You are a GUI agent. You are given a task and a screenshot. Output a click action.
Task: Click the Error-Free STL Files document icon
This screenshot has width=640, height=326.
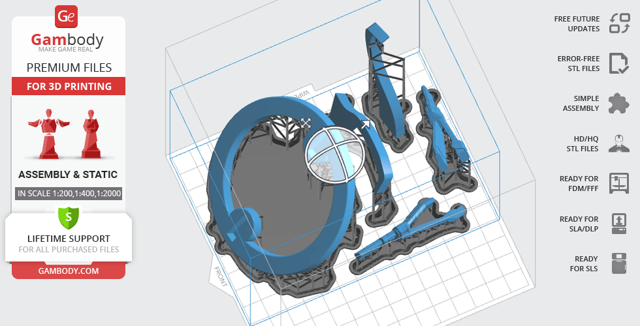[618, 63]
